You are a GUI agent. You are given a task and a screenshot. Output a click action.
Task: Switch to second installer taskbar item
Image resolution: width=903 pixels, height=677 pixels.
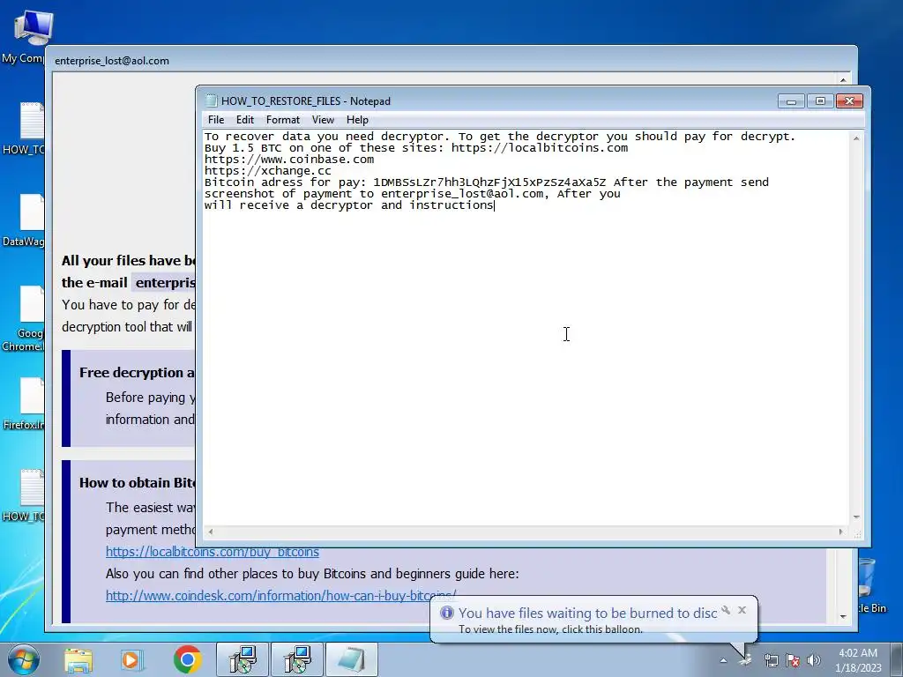(x=297, y=659)
